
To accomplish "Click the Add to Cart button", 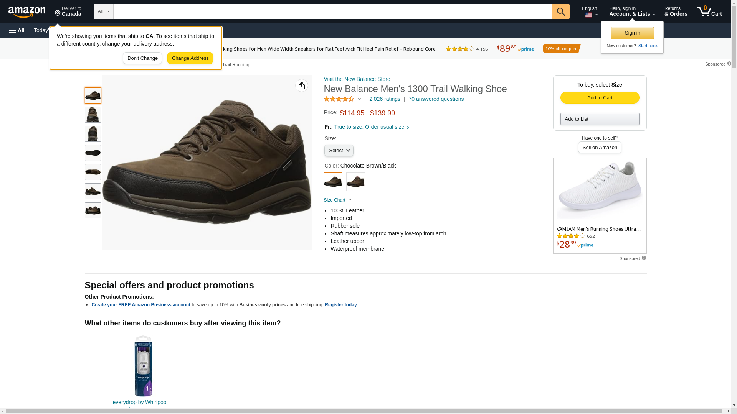I will [600, 98].
